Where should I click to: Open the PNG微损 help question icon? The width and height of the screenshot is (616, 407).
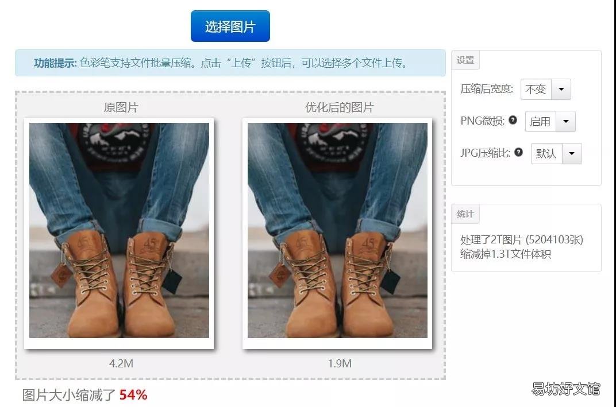pyautogui.click(x=513, y=120)
